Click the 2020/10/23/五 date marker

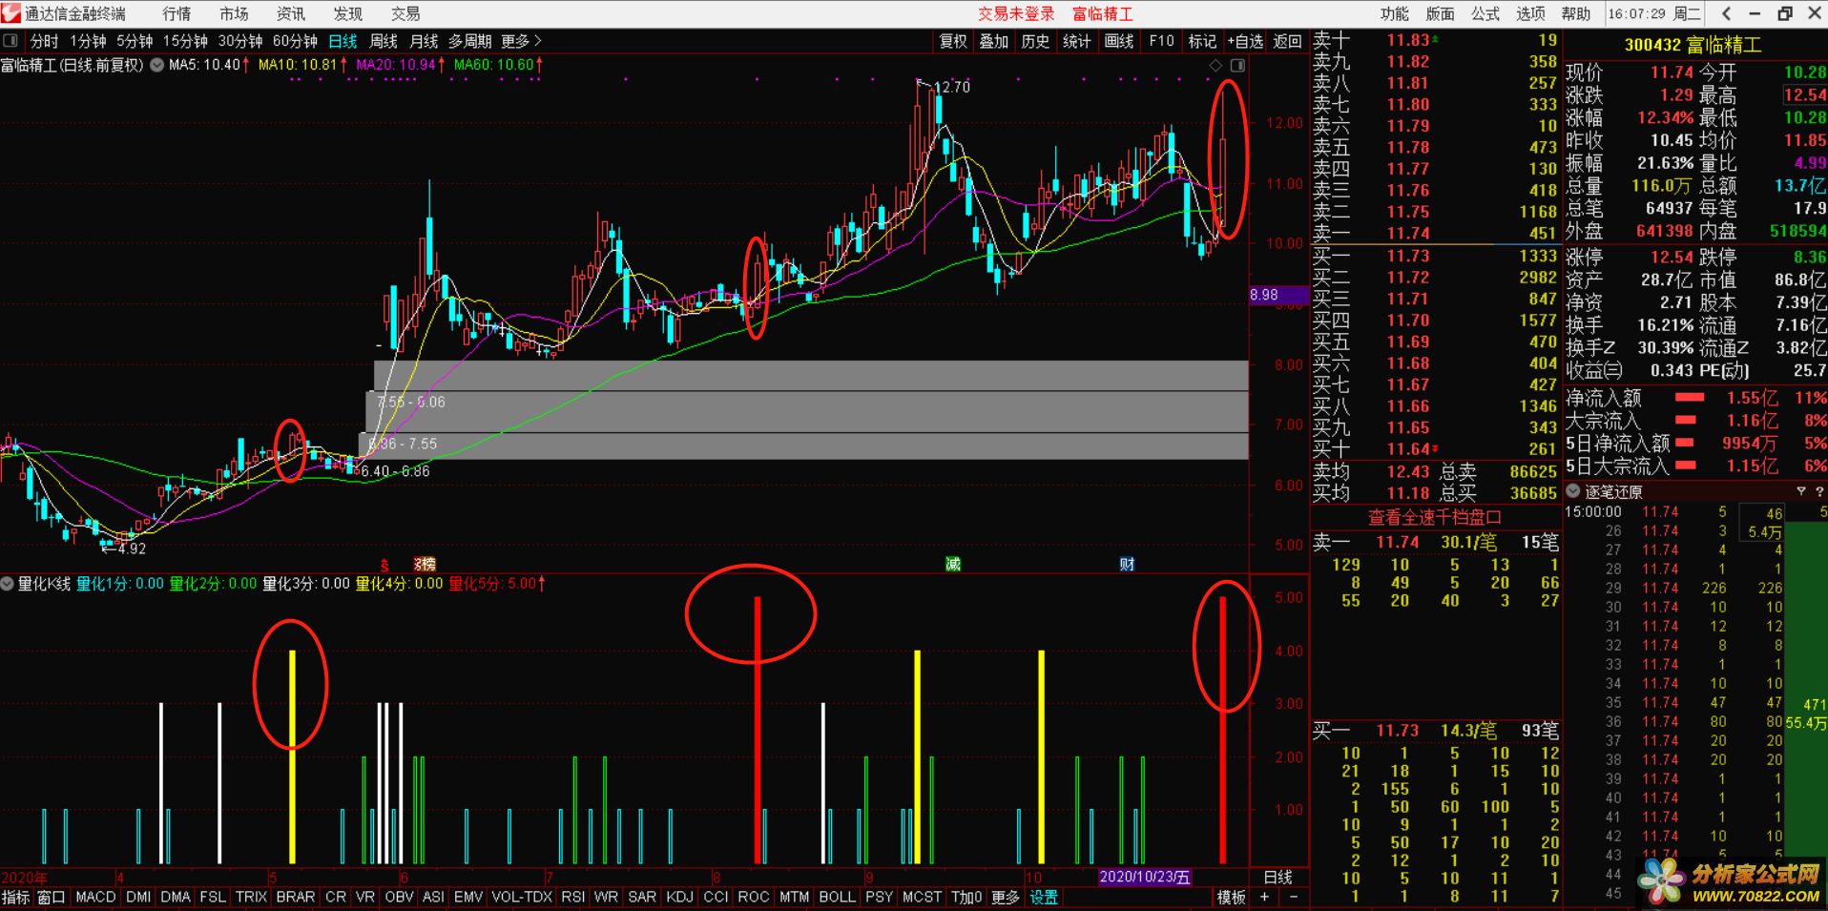click(1144, 877)
